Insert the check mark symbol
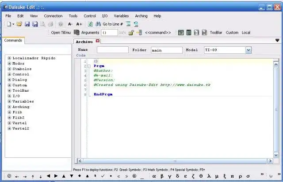The height and width of the screenshot is (182, 283). click(103, 176)
